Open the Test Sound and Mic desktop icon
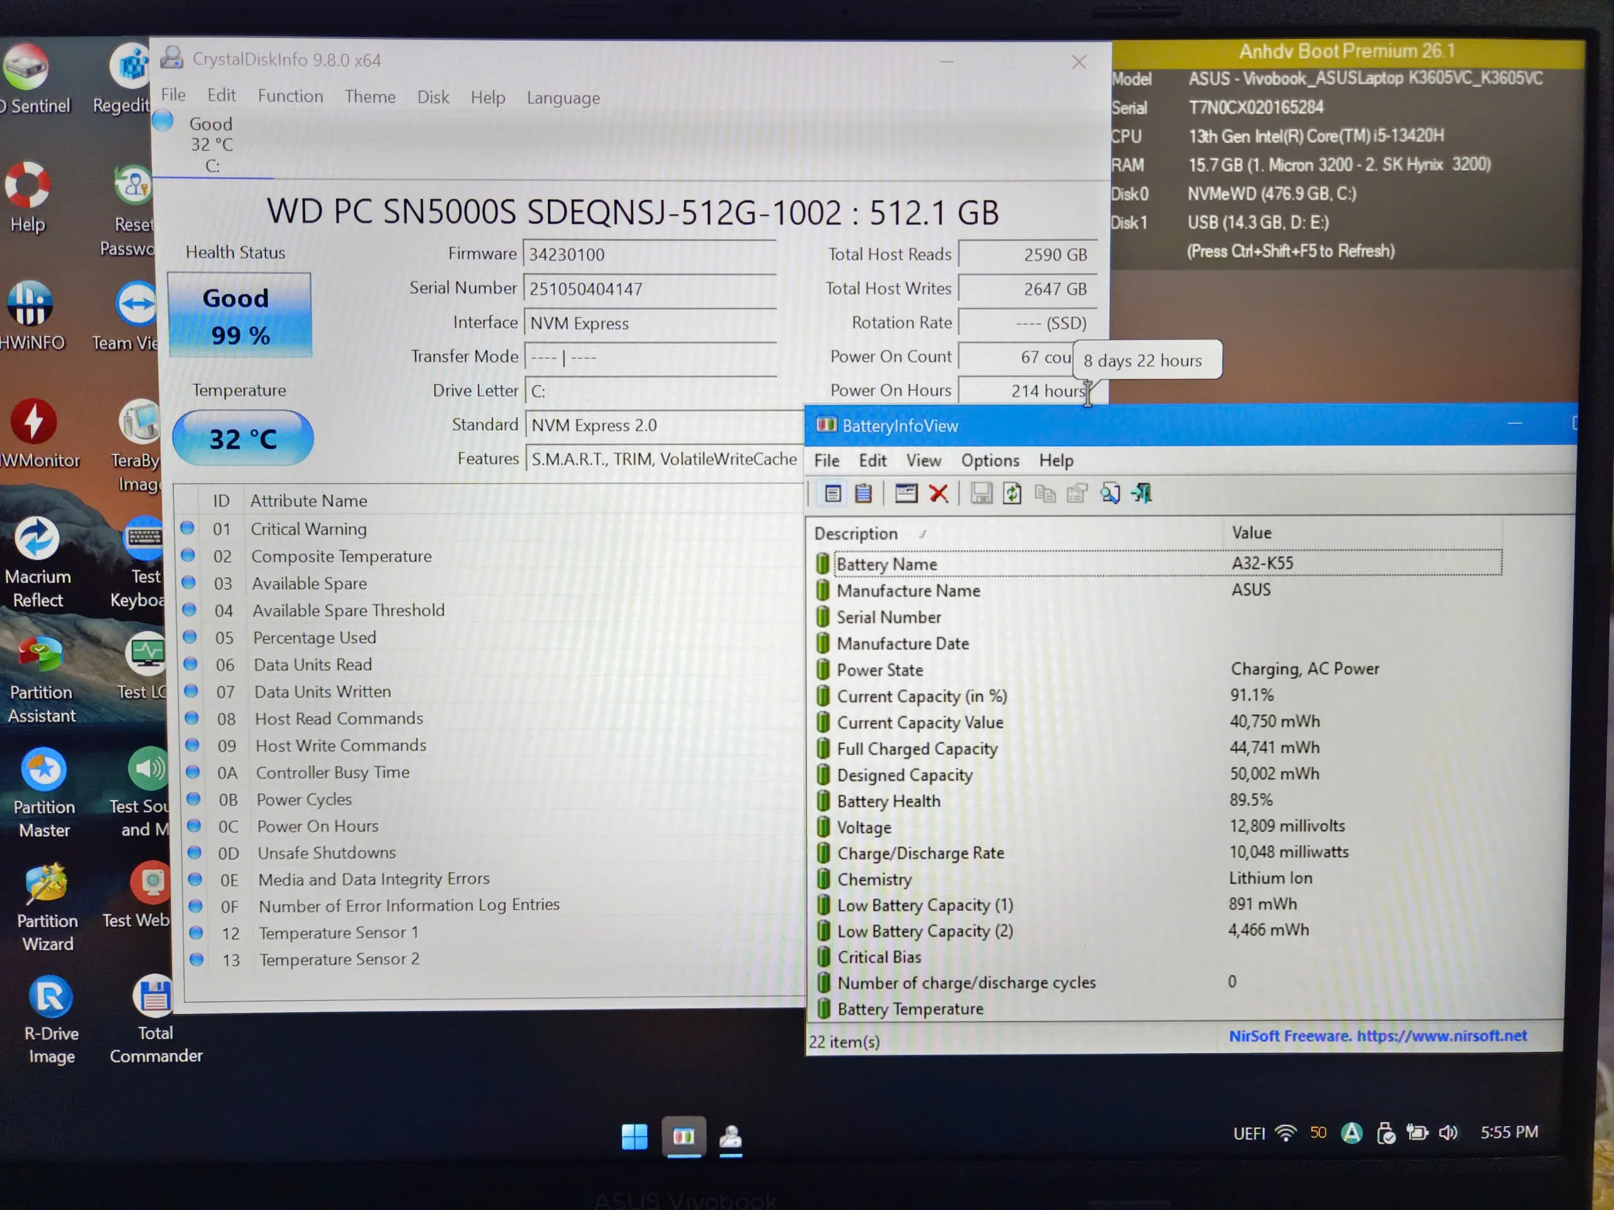The height and width of the screenshot is (1210, 1614). point(140,792)
